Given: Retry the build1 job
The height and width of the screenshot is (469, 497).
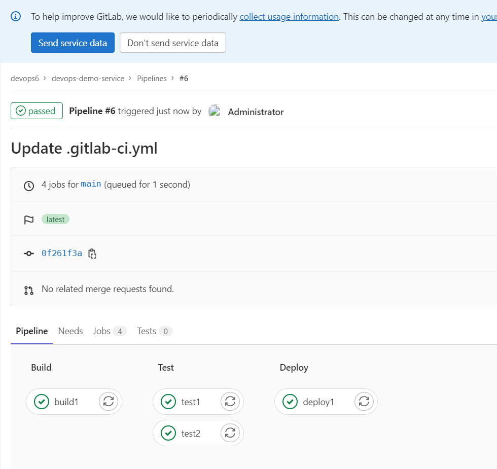Looking at the screenshot, I should (x=109, y=402).
